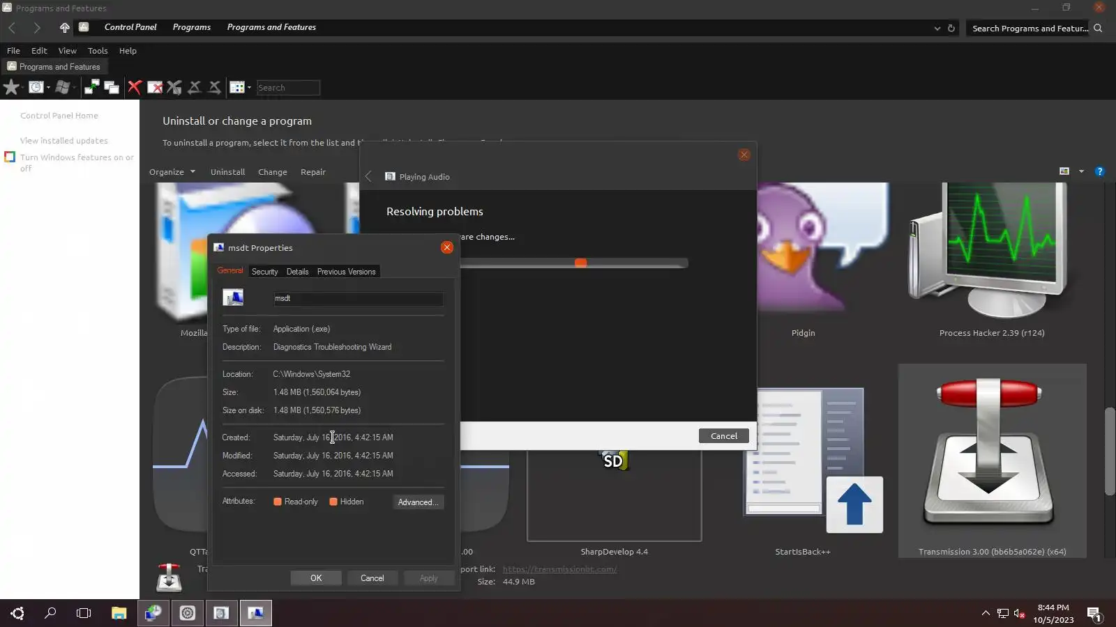Click the program list vertical scrollbar

click(x=1109, y=453)
